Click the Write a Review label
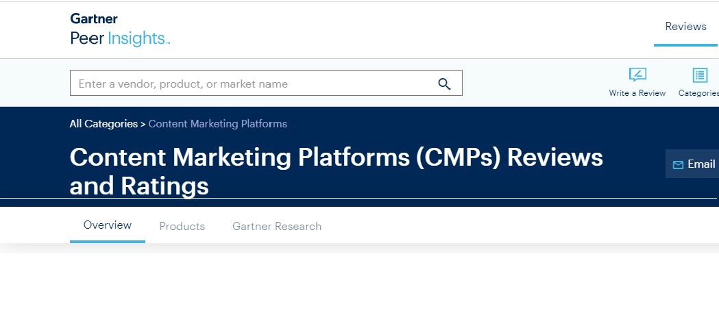 [x=637, y=93]
